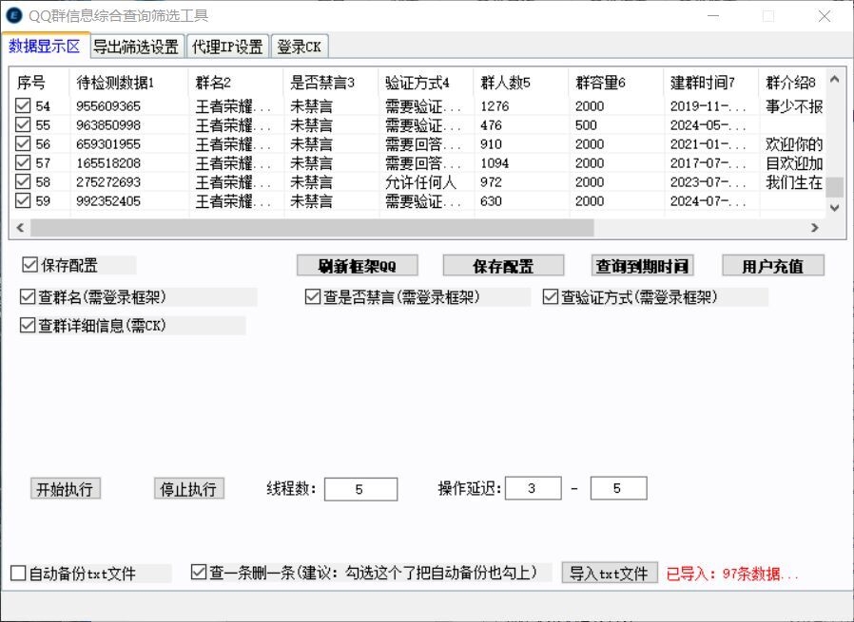Uncheck row 54 checkbox
854x622 pixels.
(23, 105)
